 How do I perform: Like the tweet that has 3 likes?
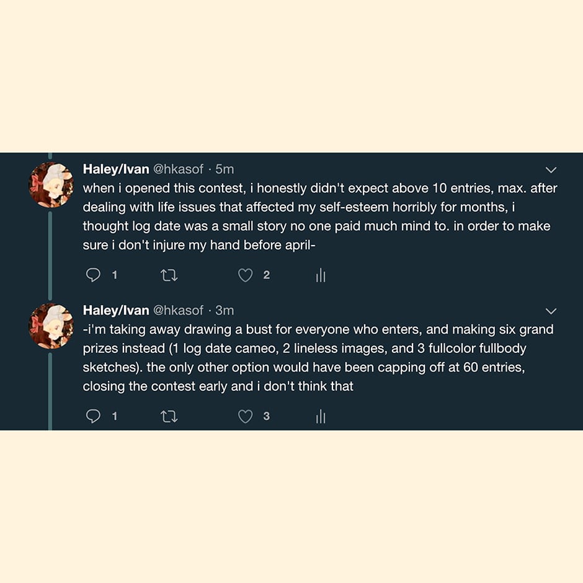pos(246,417)
